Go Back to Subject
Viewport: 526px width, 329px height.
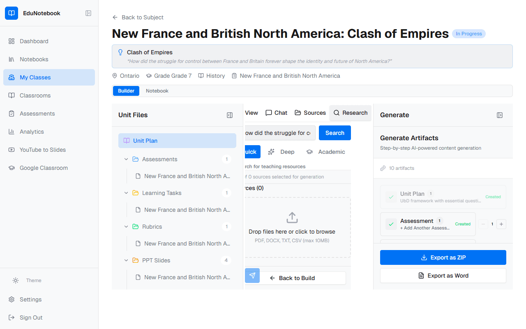[138, 17]
